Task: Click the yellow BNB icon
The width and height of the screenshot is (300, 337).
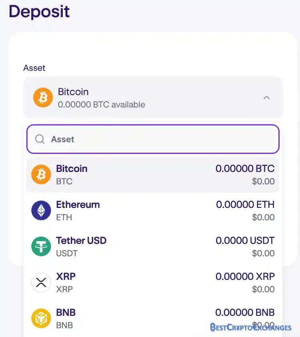Action: click(41, 318)
